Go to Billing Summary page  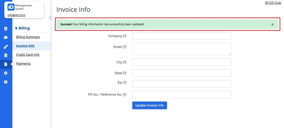28,37
